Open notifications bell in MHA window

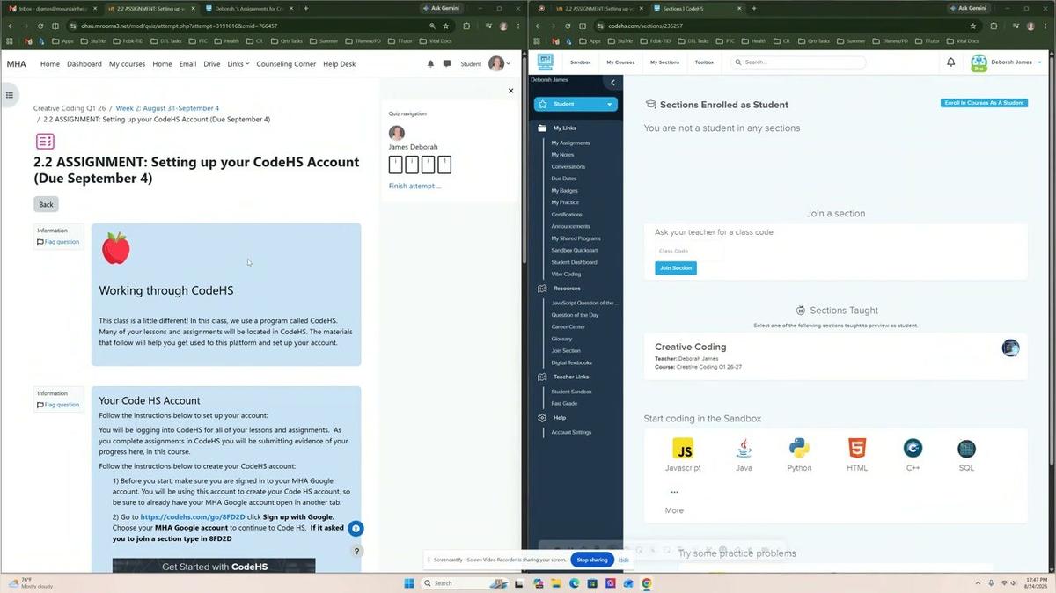(430, 64)
